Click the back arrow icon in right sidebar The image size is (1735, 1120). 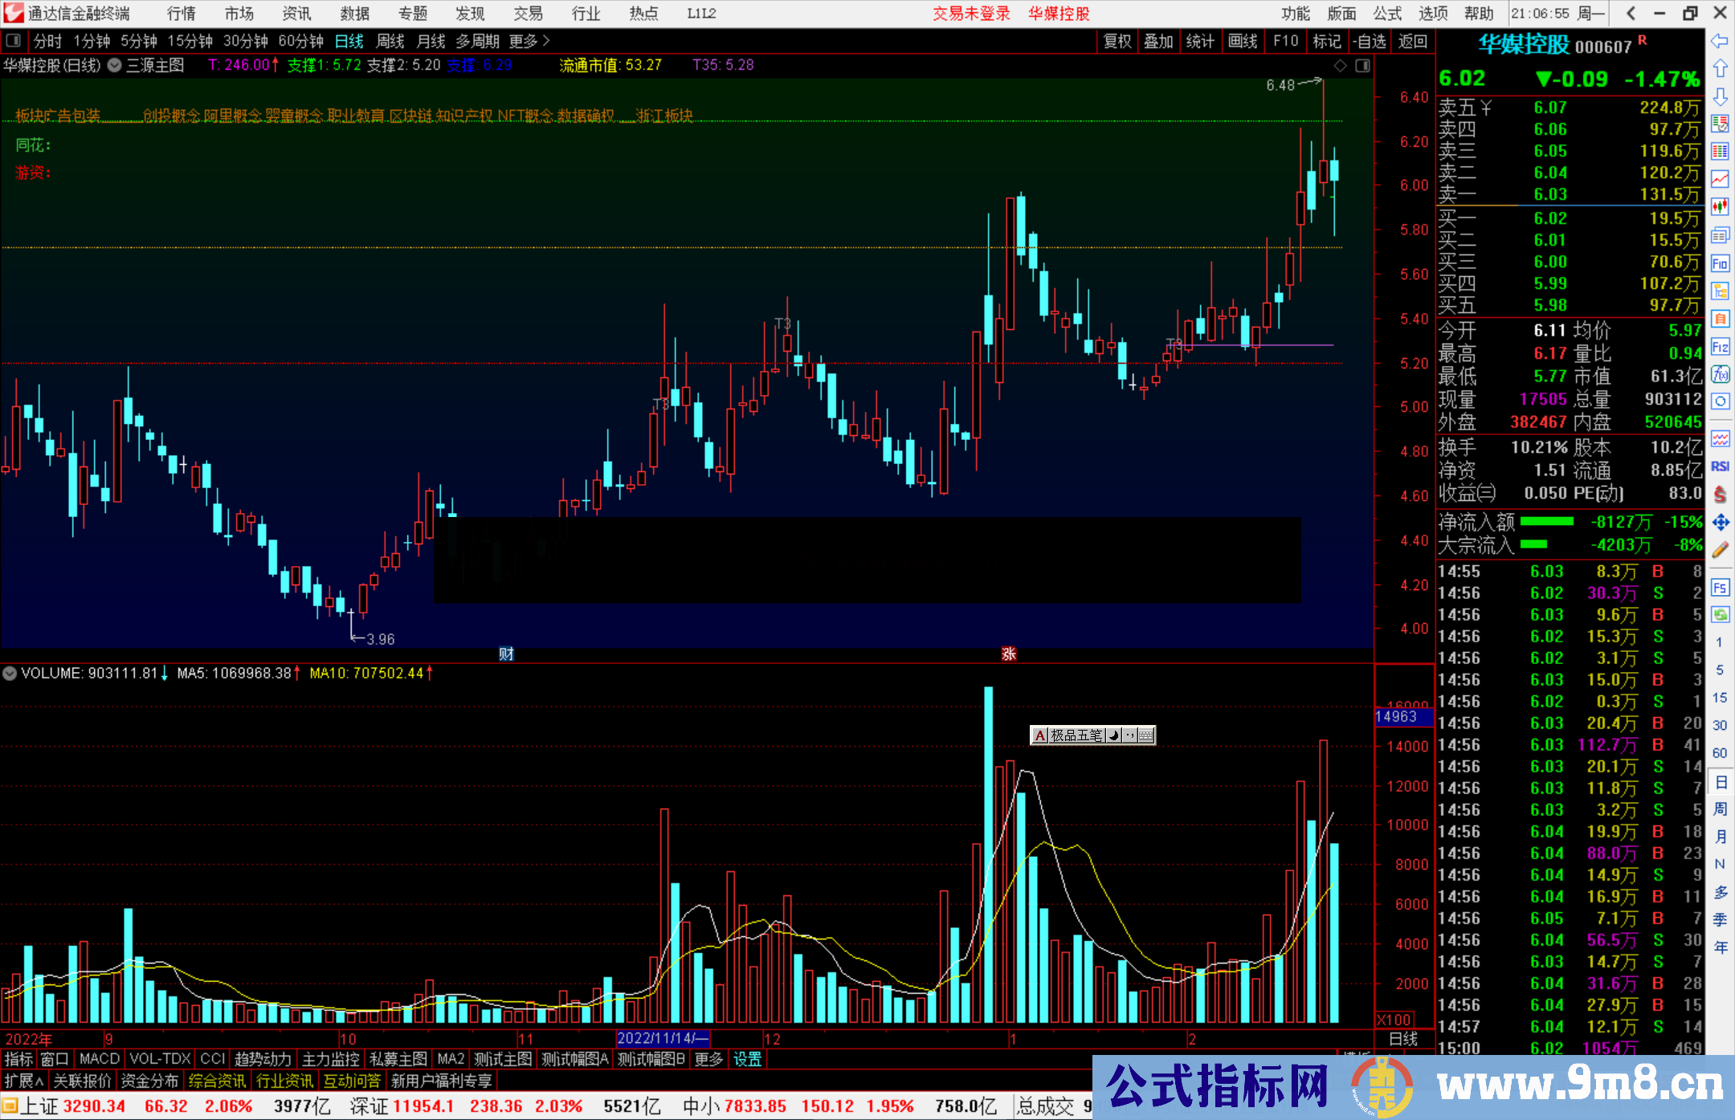1720,41
